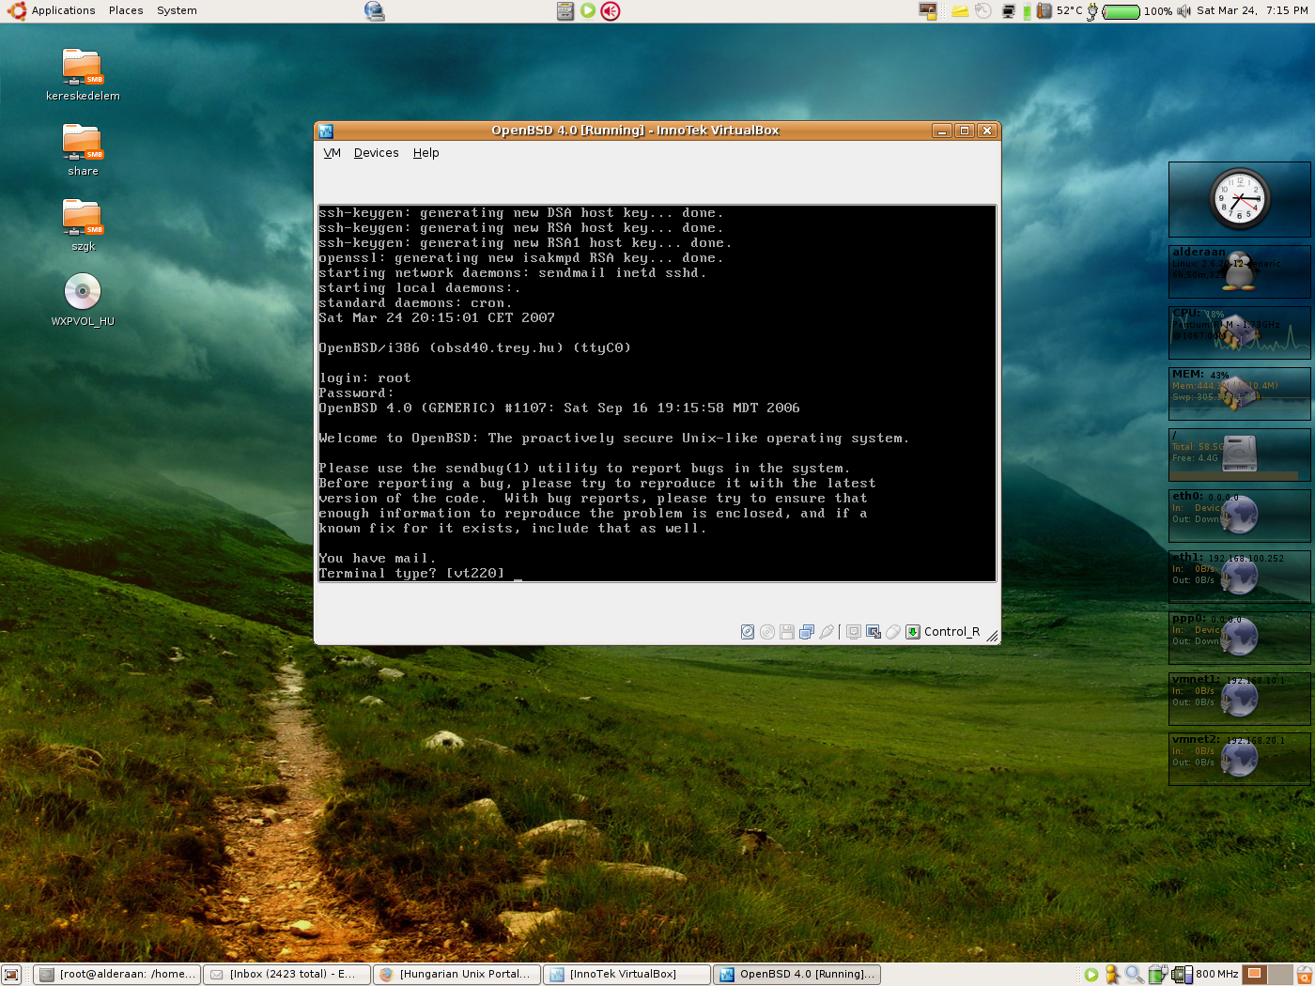Click the network adapters indicator icon
Image resolution: width=1315 pixels, height=986 pixels.
(x=807, y=632)
